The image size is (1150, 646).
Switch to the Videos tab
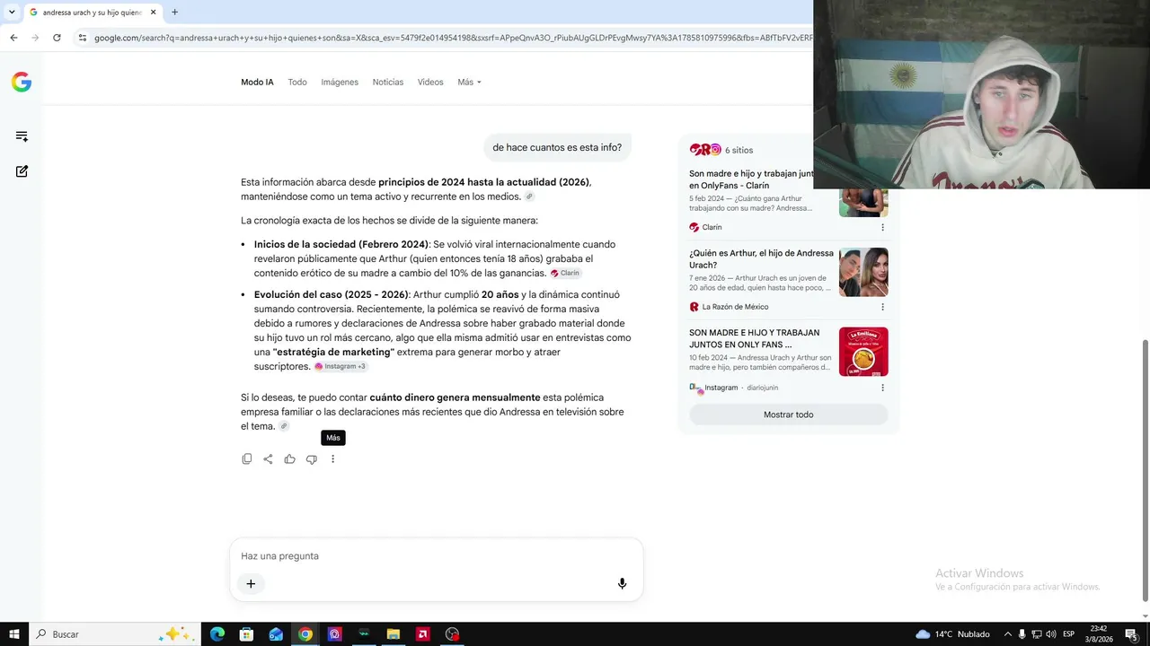430,83
